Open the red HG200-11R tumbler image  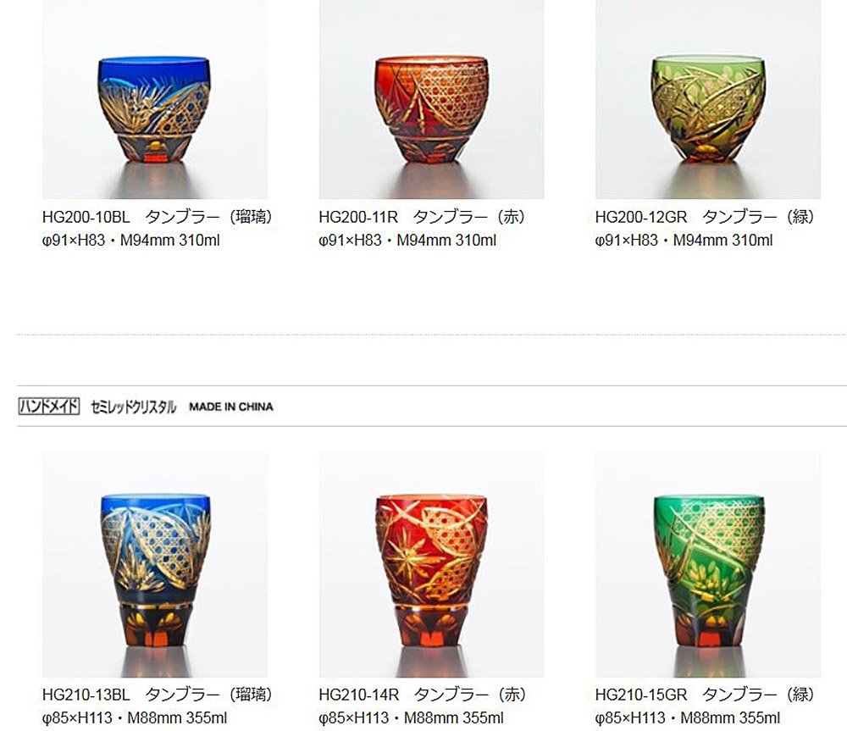tap(432, 99)
